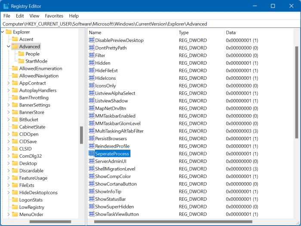The width and height of the screenshot is (301, 226).
Task: Click the icon beside MMTaskbarEnabled
Action: click(x=91, y=116)
